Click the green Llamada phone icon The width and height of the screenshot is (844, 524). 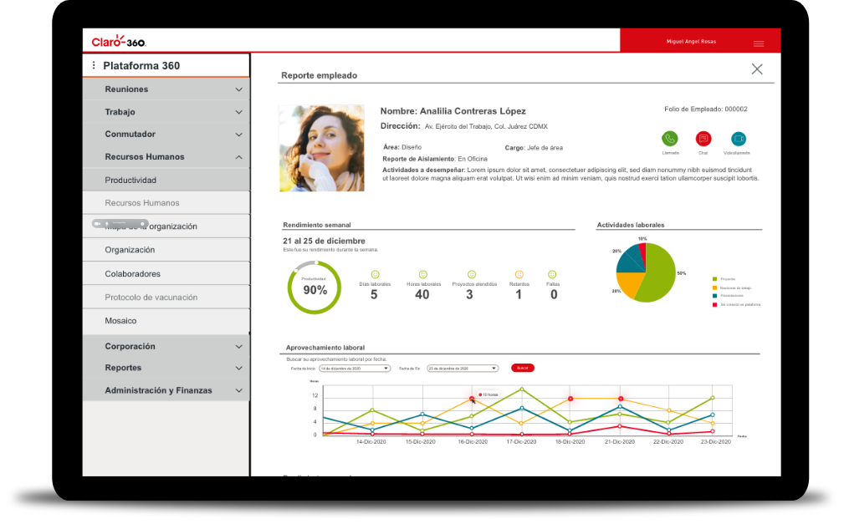click(669, 139)
